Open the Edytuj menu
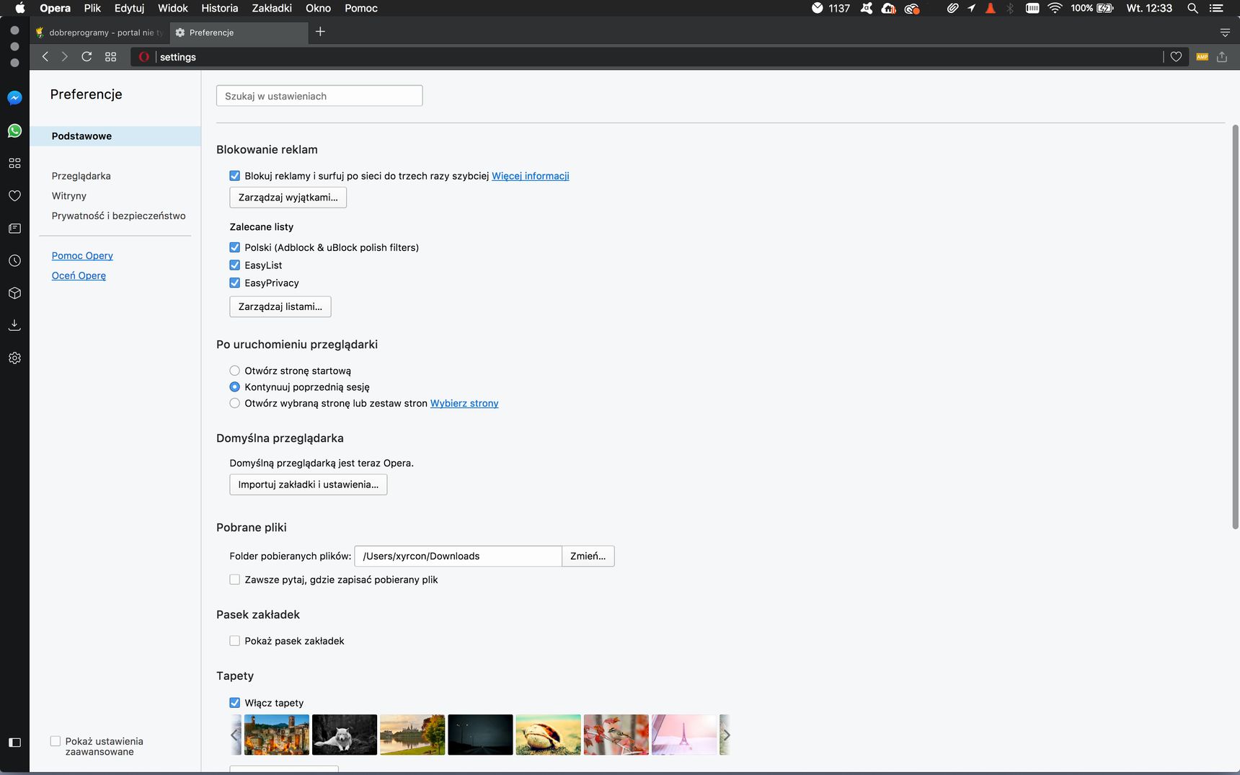 click(x=129, y=8)
